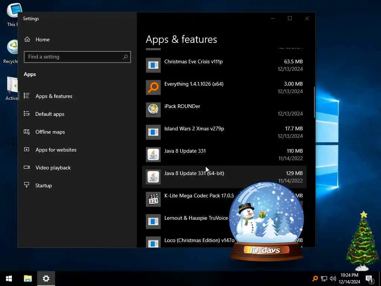Screen dimensions: 381x286
Task: Click the Offline maps icon
Action: pos(27,131)
